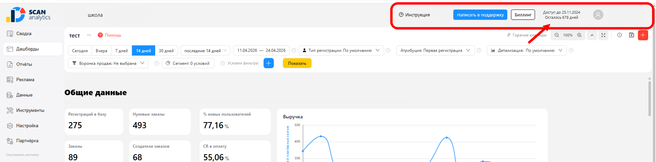
Task: Click the Регистраций в базу card
Action: pyautogui.click(x=94, y=122)
